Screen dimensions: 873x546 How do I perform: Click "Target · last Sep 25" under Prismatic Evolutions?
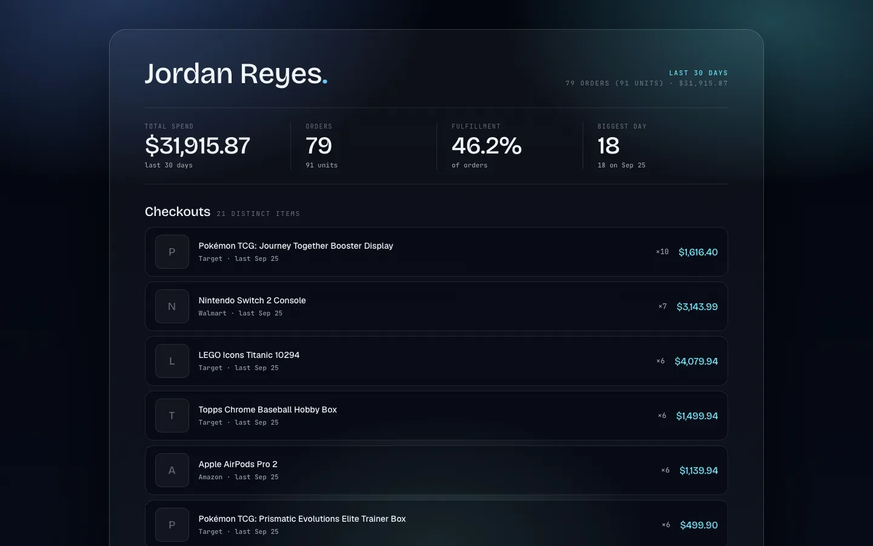[238, 531]
